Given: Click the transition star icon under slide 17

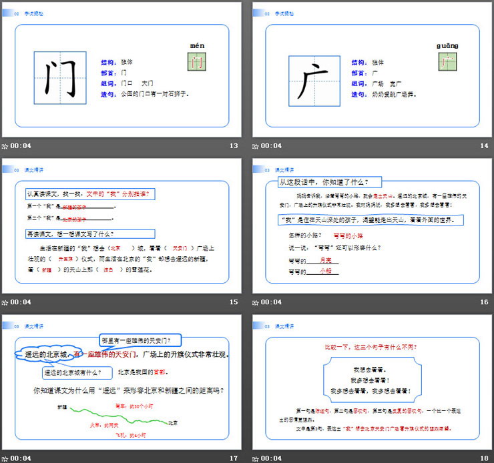Looking at the screenshot, I should point(5,458).
